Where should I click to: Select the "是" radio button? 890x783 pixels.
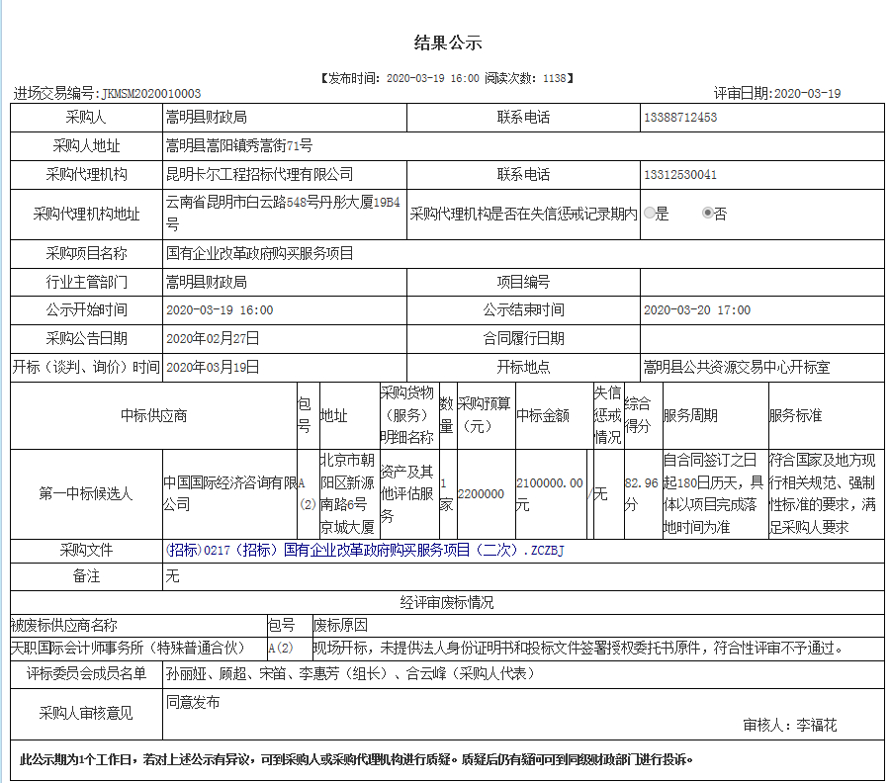tap(650, 213)
